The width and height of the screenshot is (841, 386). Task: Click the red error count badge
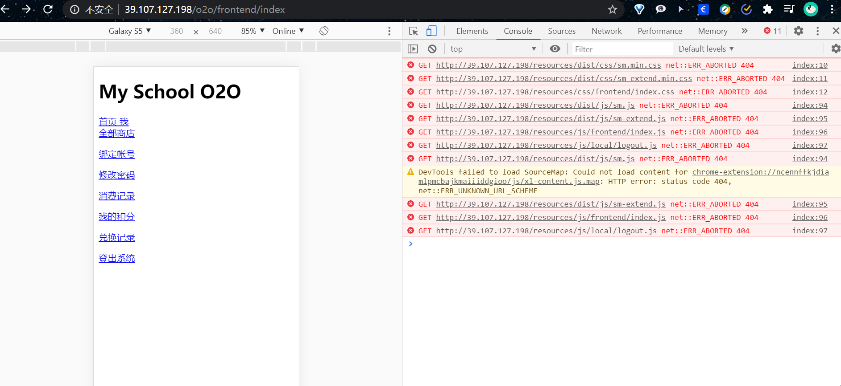click(x=772, y=31)
